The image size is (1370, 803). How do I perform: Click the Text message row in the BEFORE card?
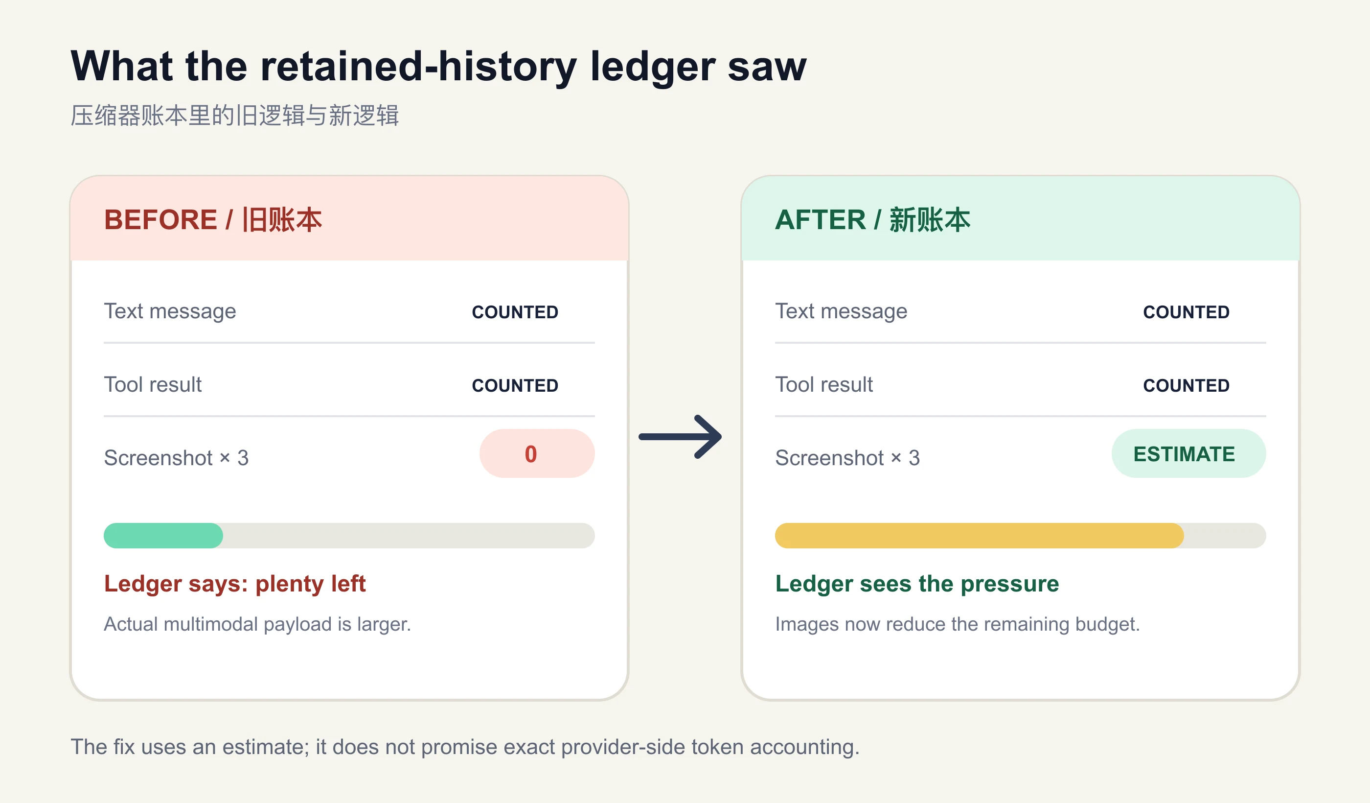coord(349,312)
